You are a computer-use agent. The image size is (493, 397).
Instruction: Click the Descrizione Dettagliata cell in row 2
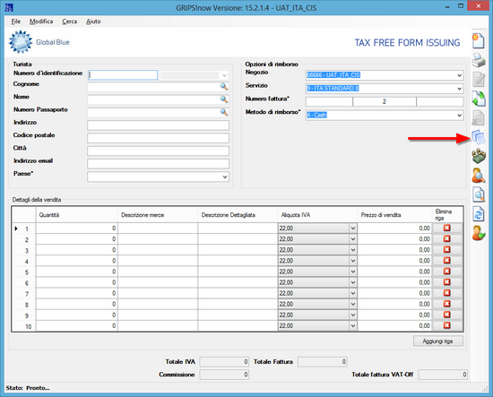(x=238, y=239)
